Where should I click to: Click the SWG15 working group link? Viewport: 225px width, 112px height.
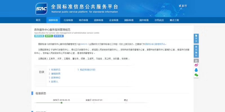pyautogui.click(x=84, y=44)
